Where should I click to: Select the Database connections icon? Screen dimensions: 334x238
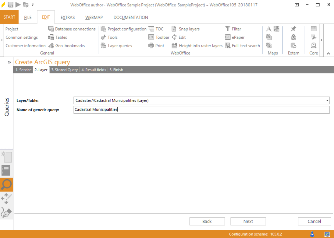pyautogui.click(x=51, y=29)
